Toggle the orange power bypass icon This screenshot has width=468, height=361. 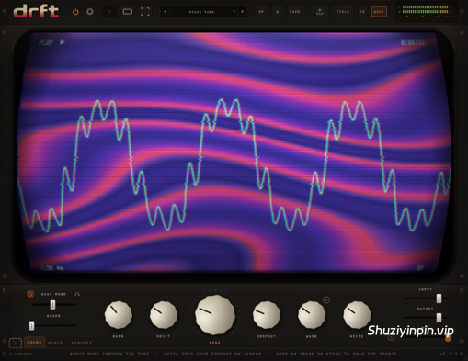pyautogui.click(x=75, y=12)
